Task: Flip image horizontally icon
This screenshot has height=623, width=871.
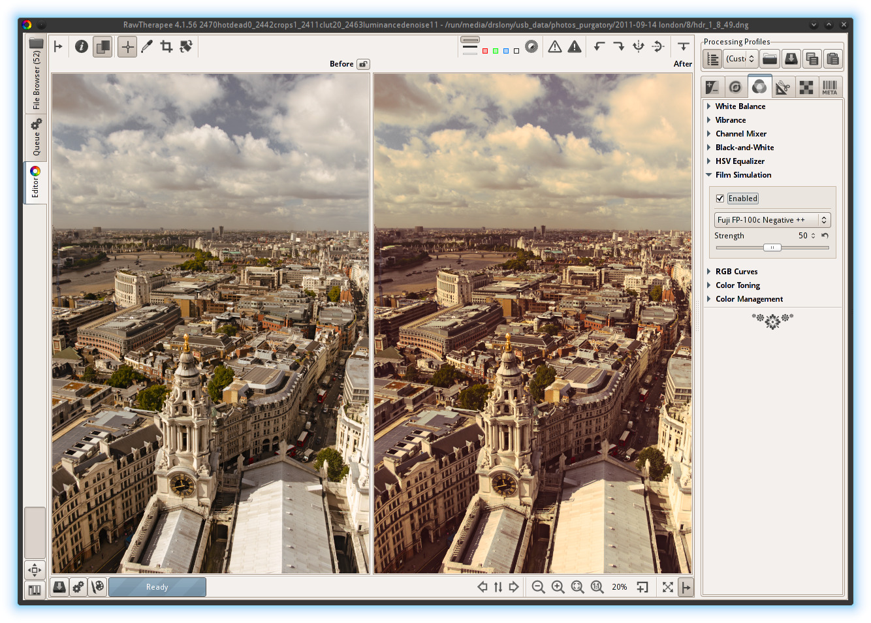Action: pos(639,46)
